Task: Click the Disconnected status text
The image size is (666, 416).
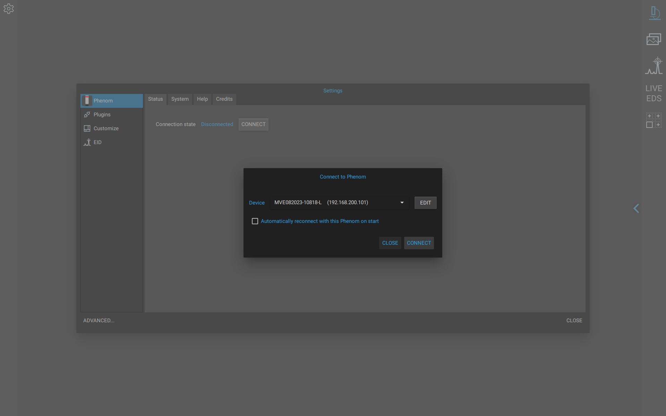Action: click(x=217, y=124)
